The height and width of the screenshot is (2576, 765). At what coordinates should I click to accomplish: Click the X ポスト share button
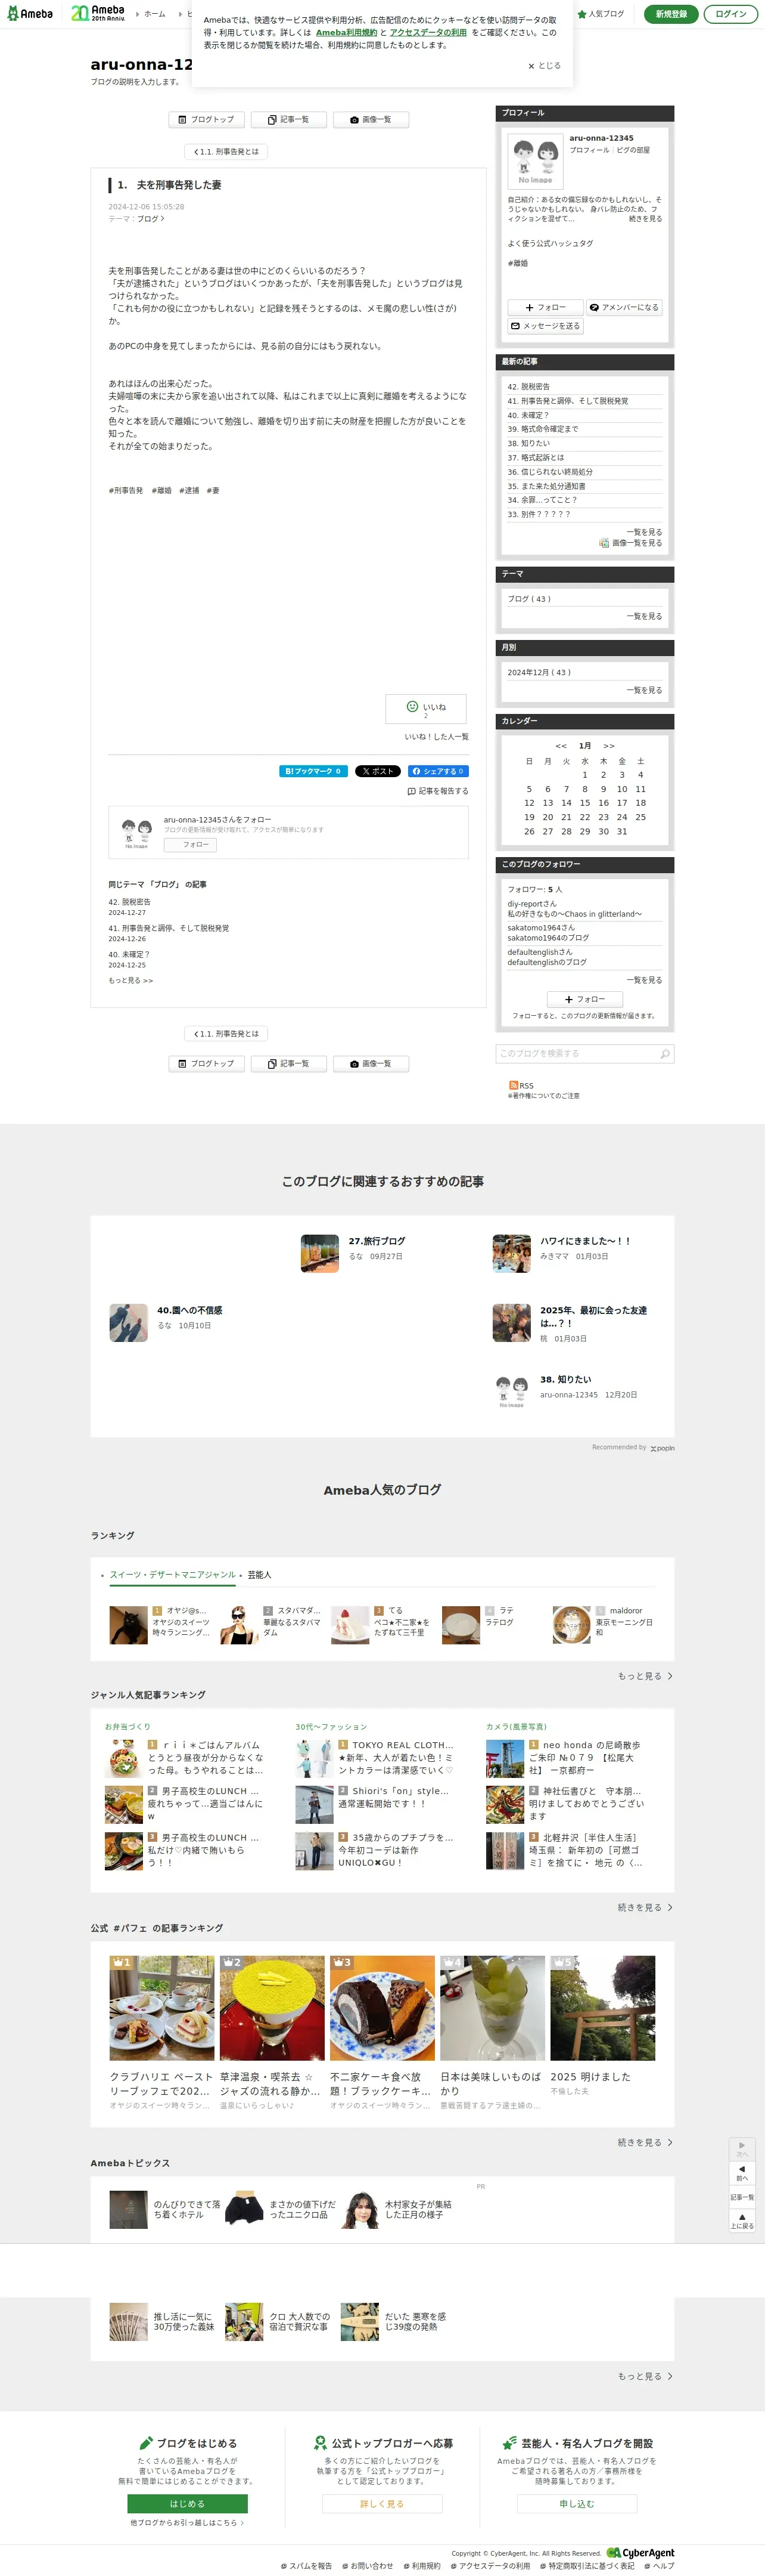tap(378, 771)
